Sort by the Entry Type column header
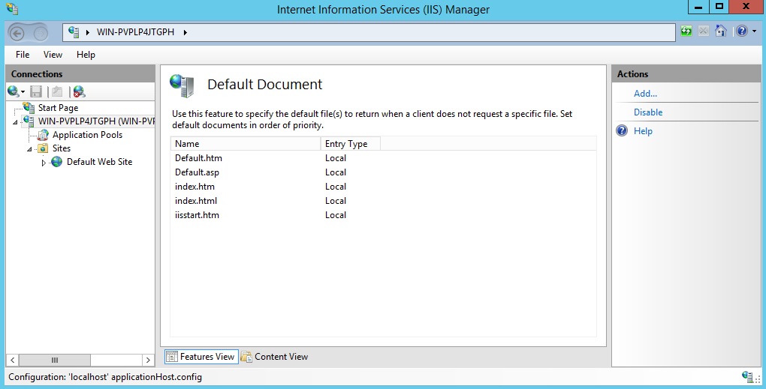Viewport: 766px width, 389px height. click(x=350, y=144)
